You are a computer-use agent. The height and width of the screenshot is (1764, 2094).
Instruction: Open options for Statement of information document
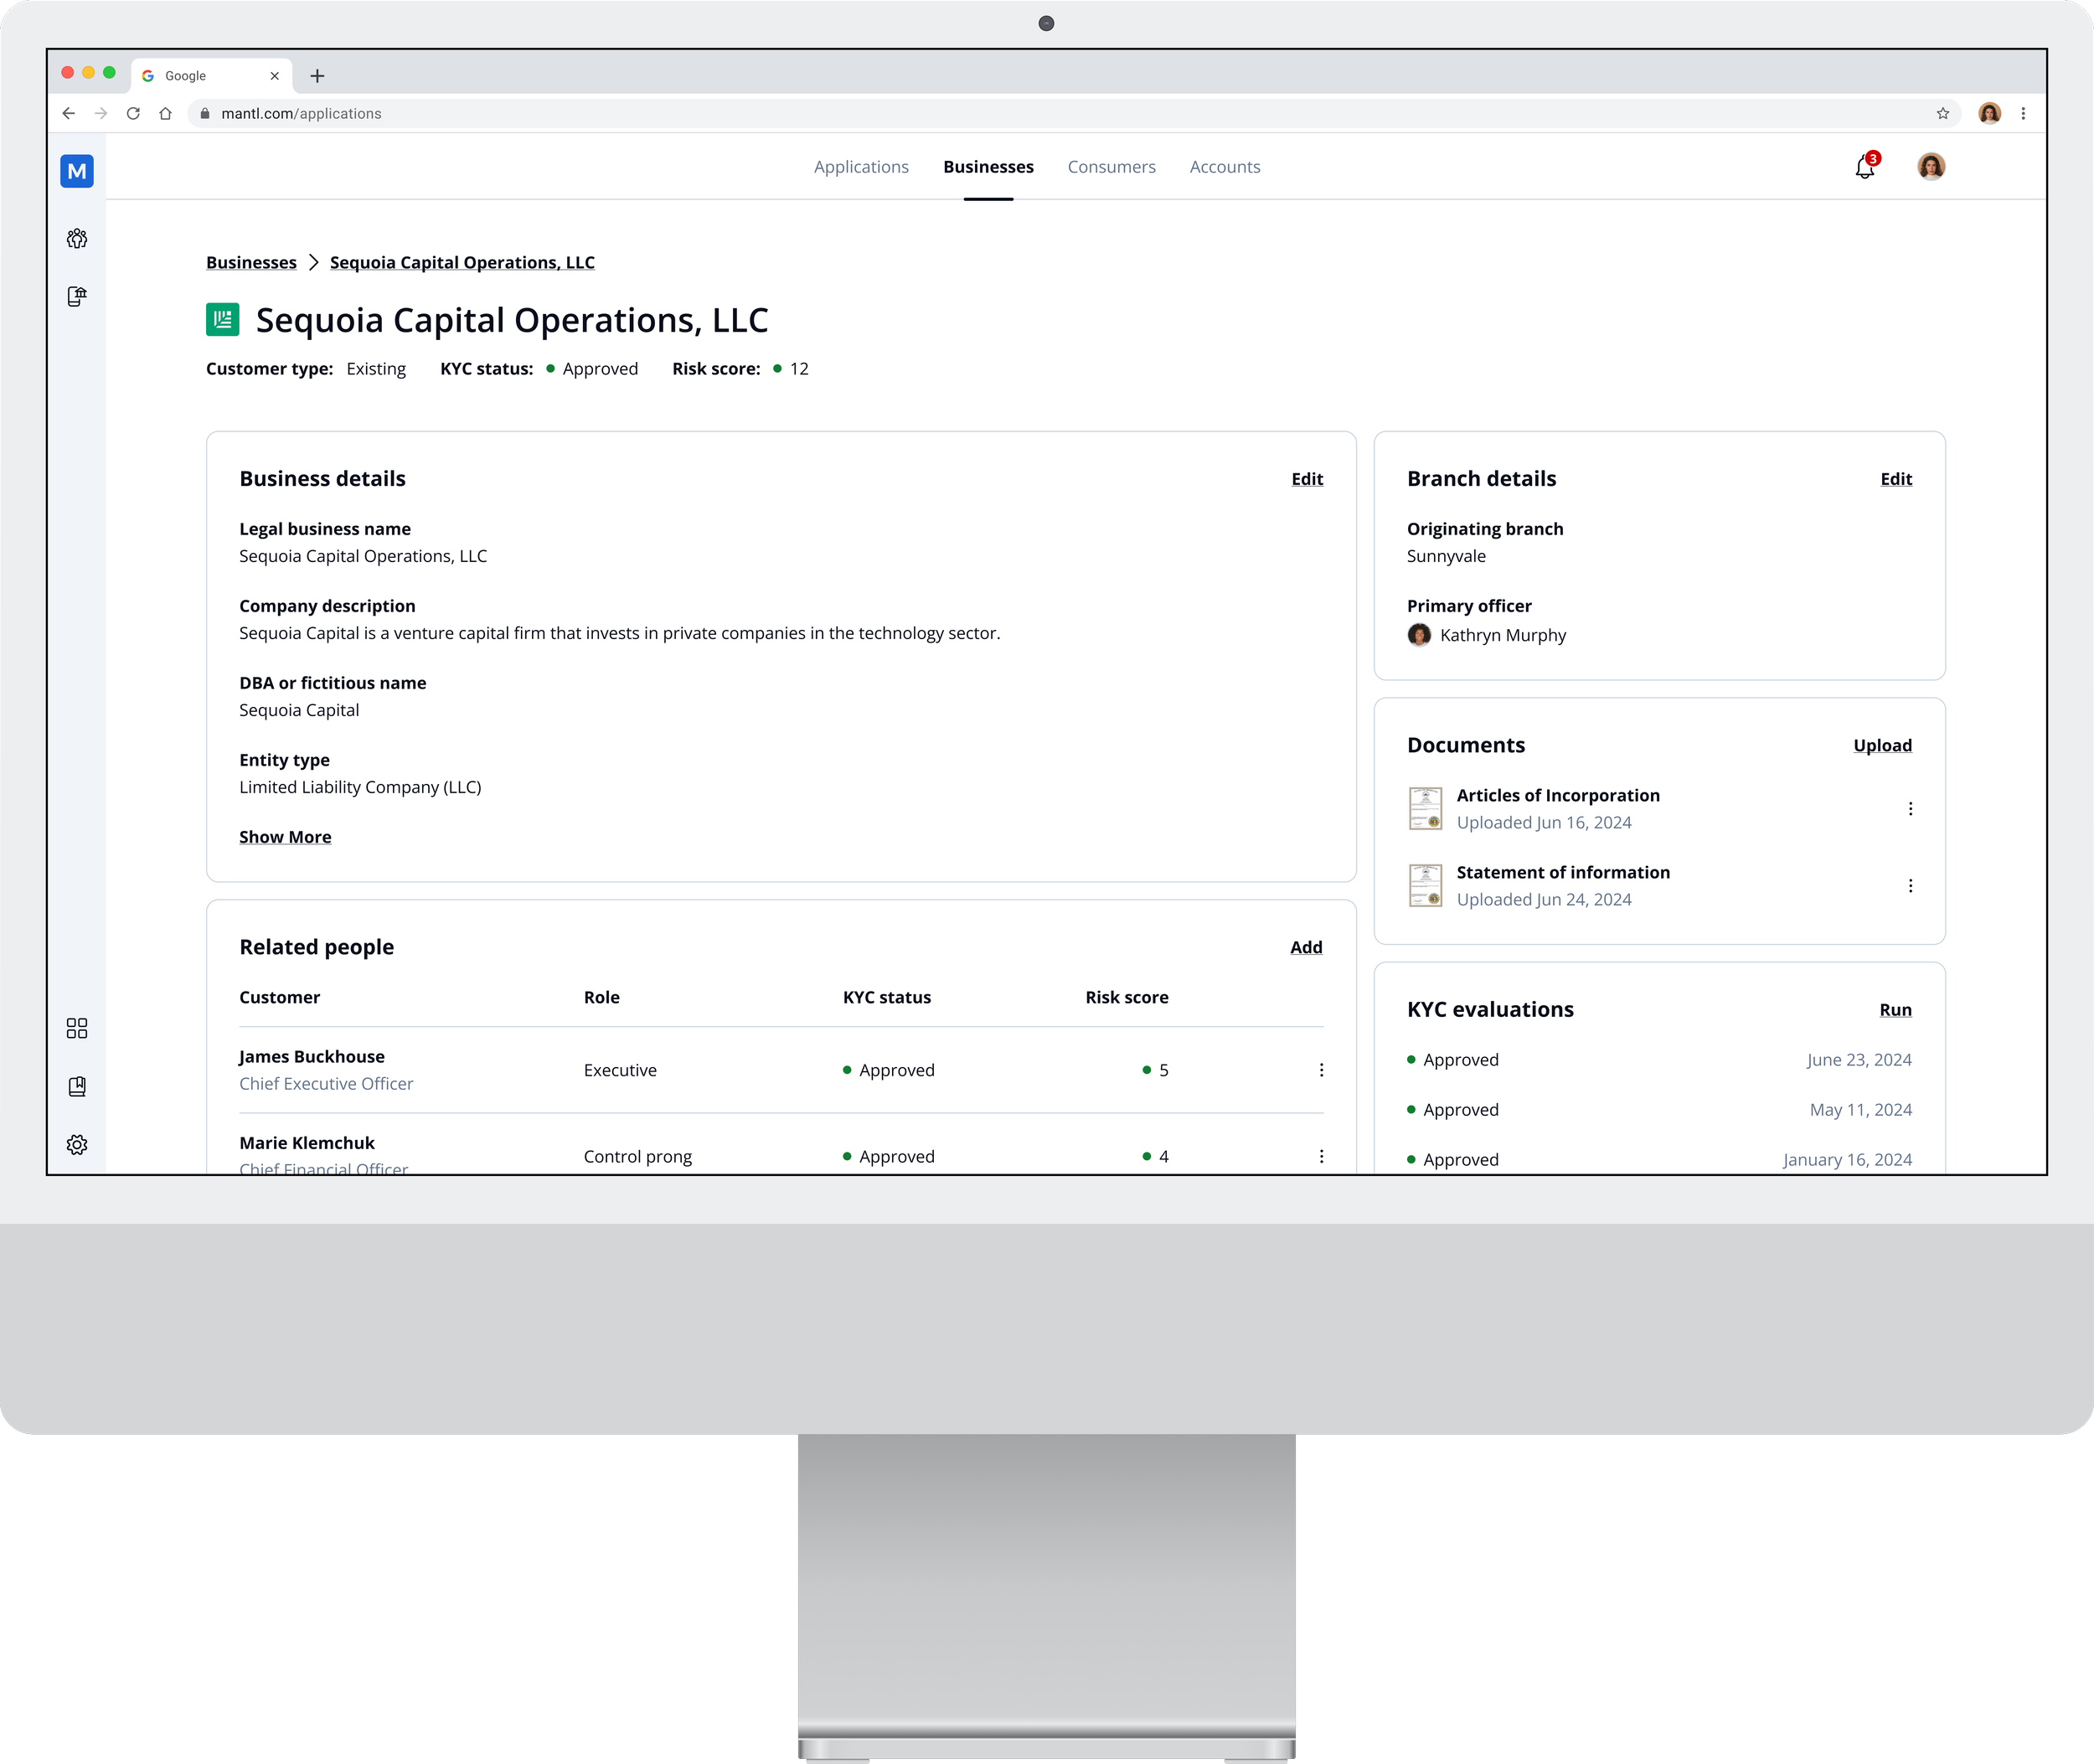(1910, 885)
